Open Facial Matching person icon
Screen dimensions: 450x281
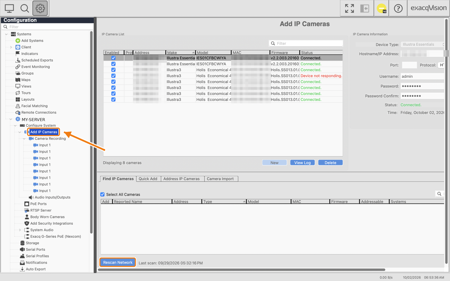[x=18, y=106]
